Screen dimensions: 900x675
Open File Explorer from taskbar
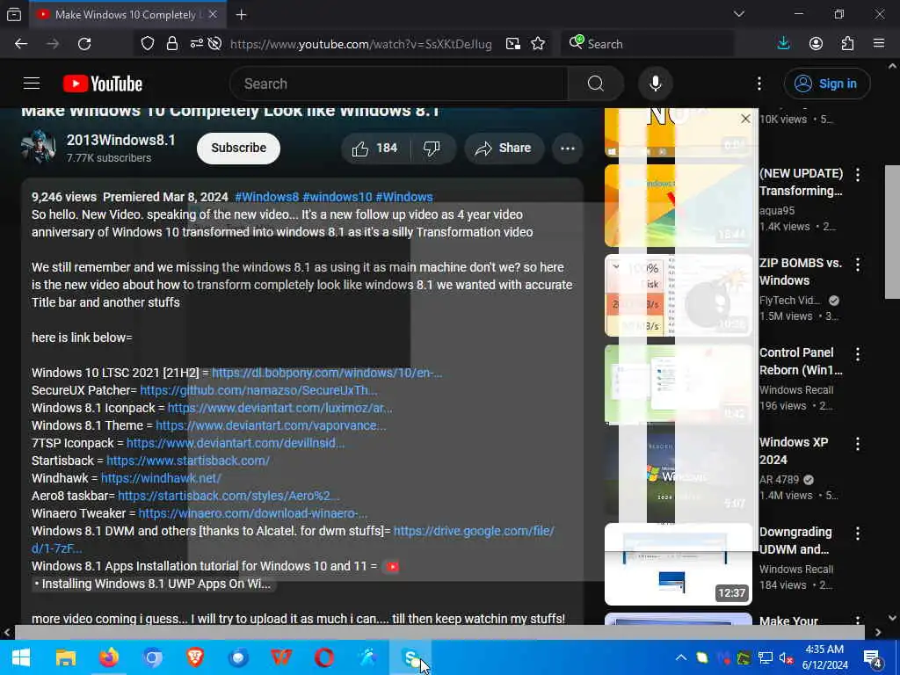click(x=65, y=657)
